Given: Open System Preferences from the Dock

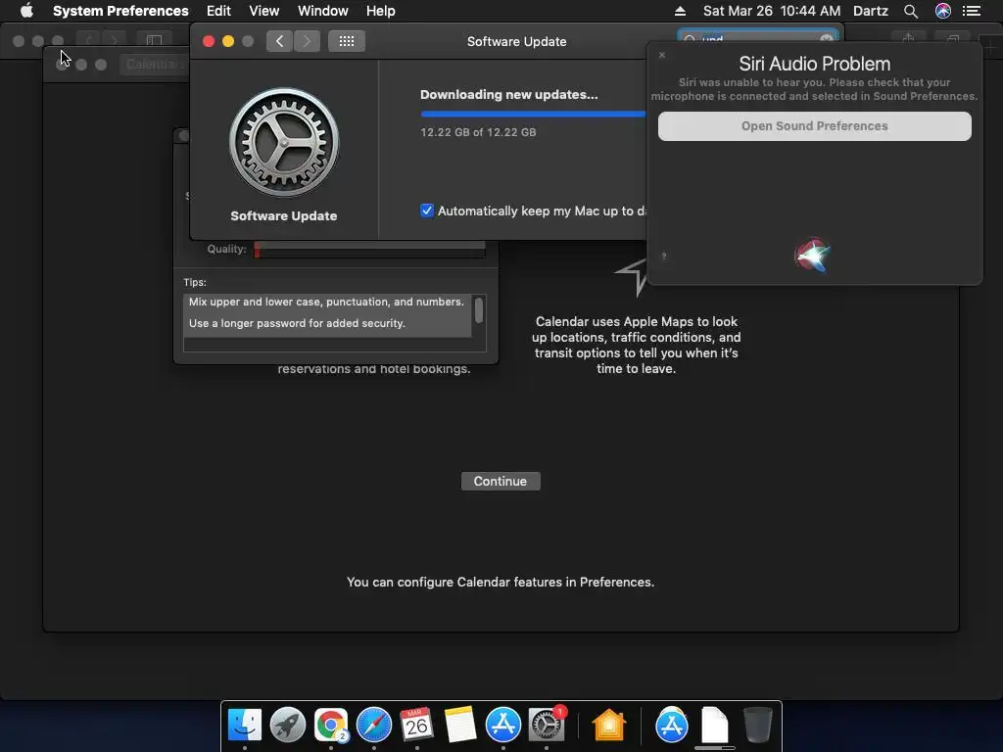Looking at the screenshot, I should click(547, 726).
